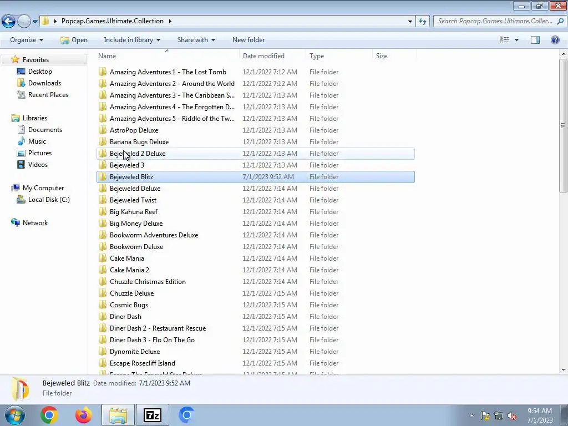Open the Pictures library

click(x=39, y=153)
